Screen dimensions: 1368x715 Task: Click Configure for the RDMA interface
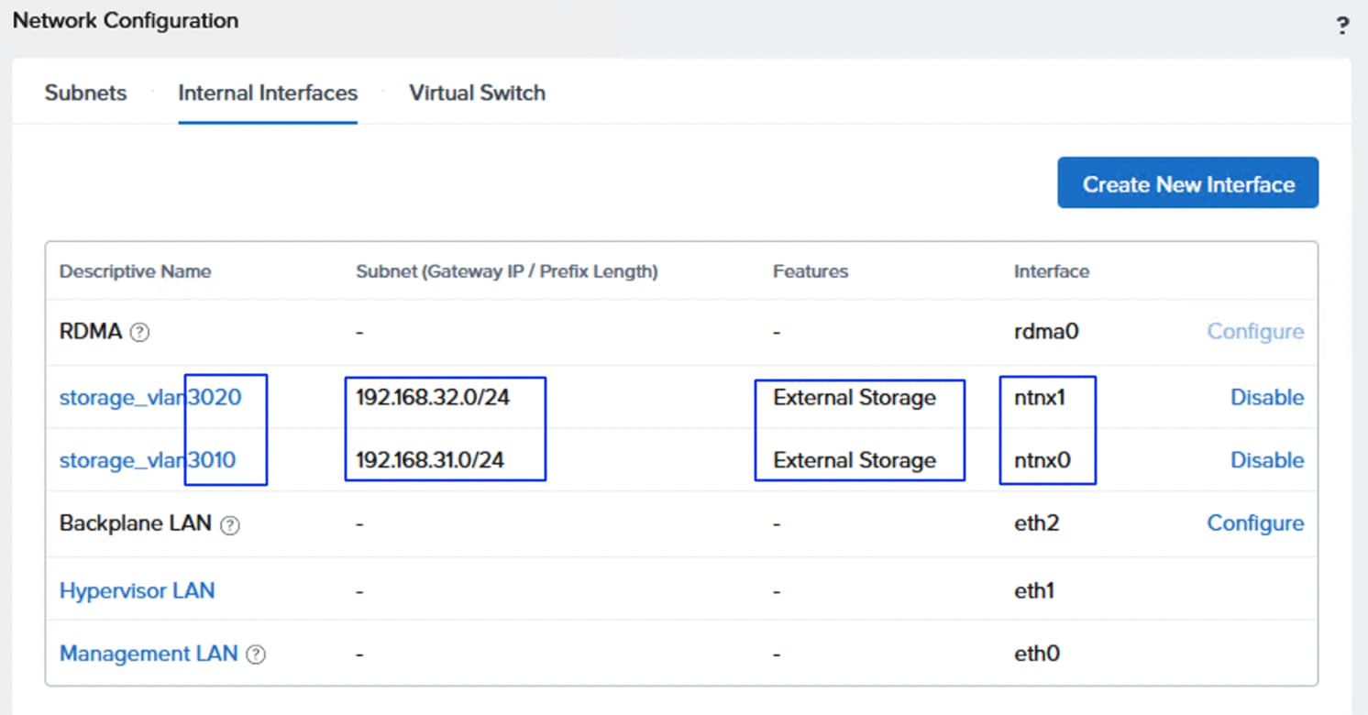[1254, 332]
